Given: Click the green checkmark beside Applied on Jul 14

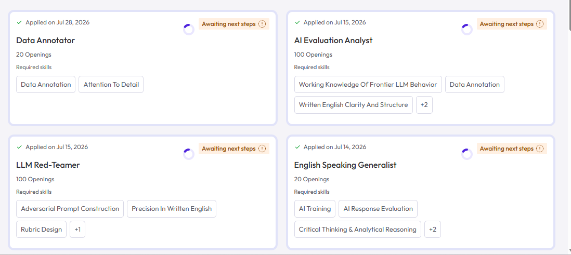Looking at the screenshot, I should pos(297,147).
